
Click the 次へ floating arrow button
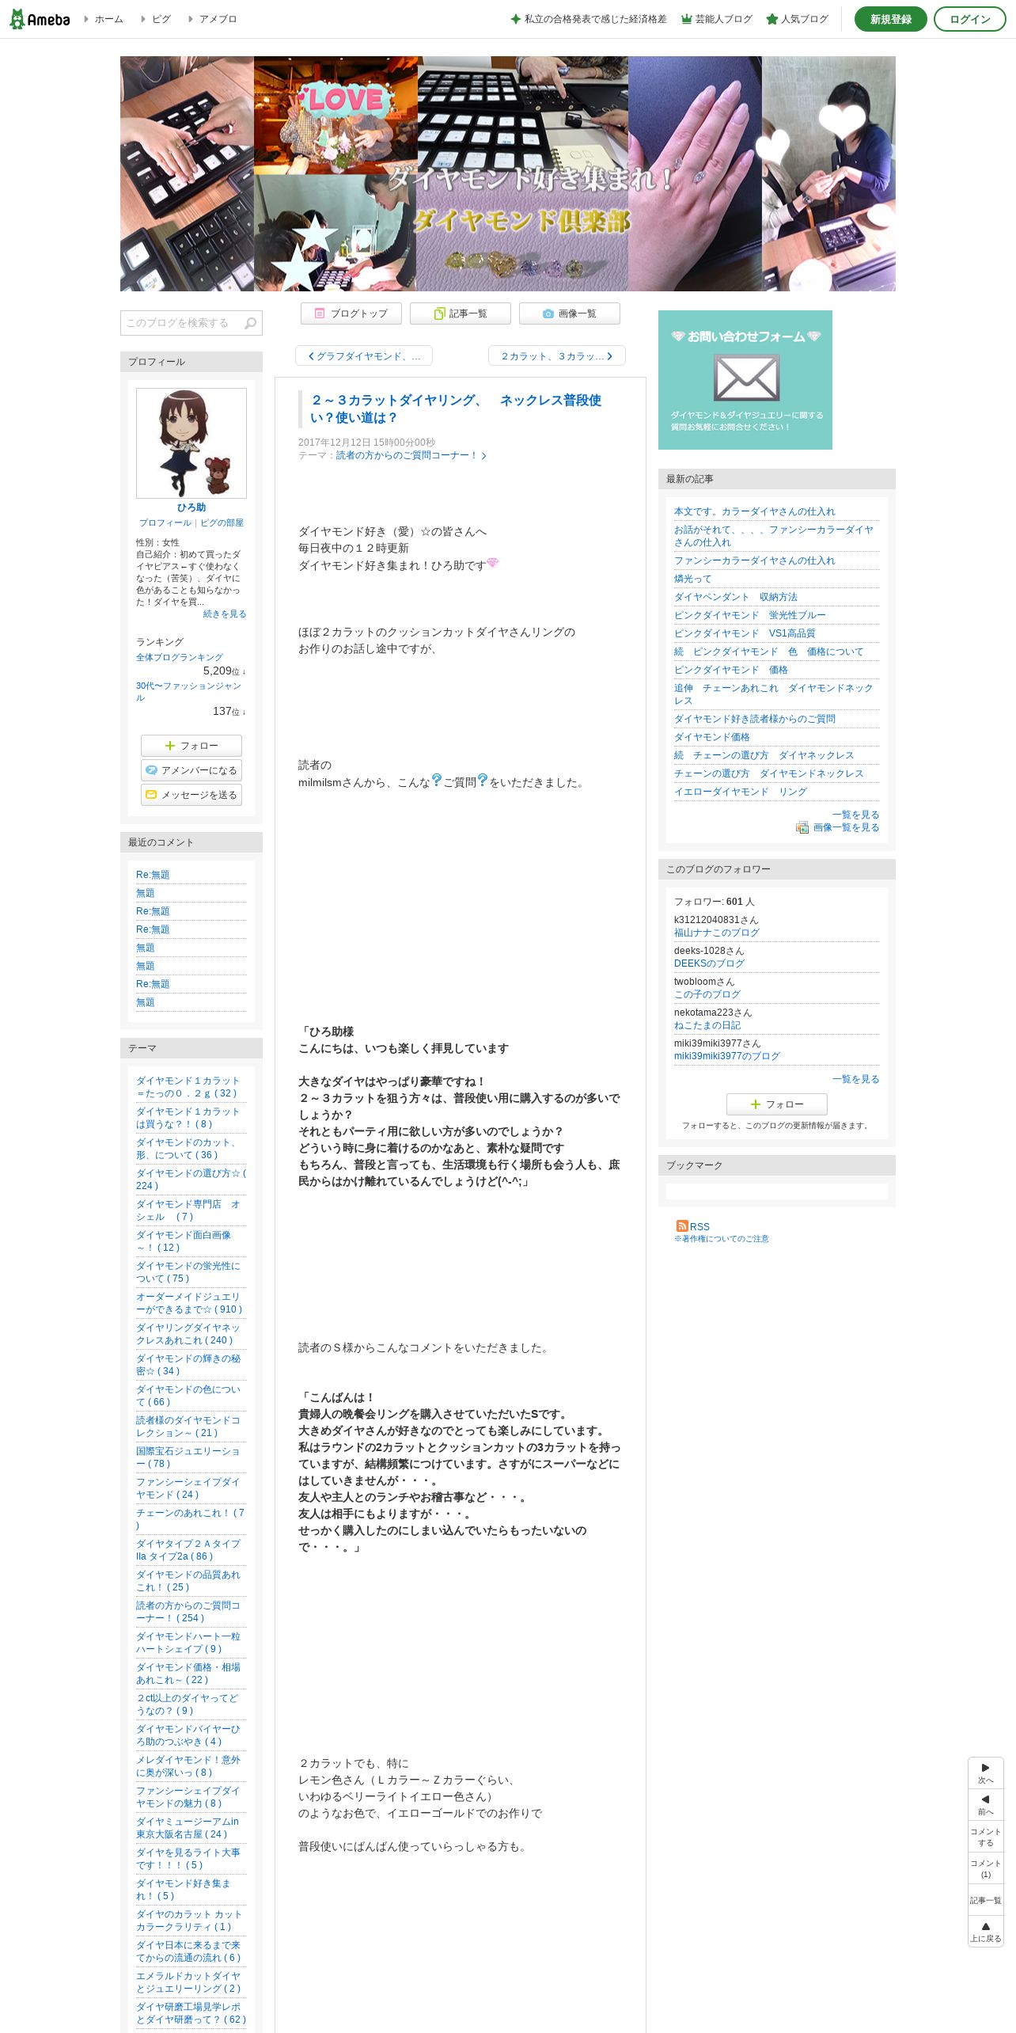tap(985, 1773)
